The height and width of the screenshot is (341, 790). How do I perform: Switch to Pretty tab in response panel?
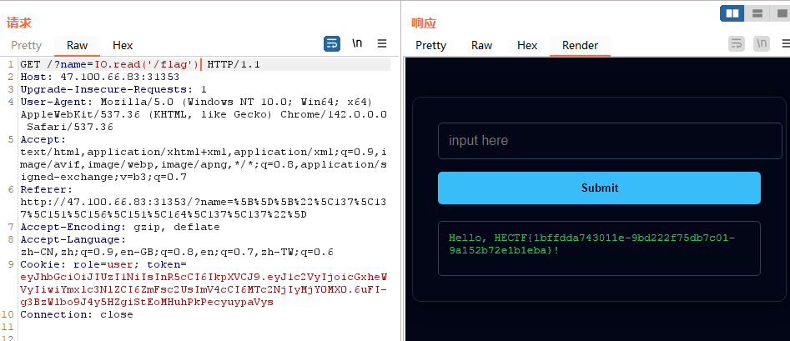(430, 45)
